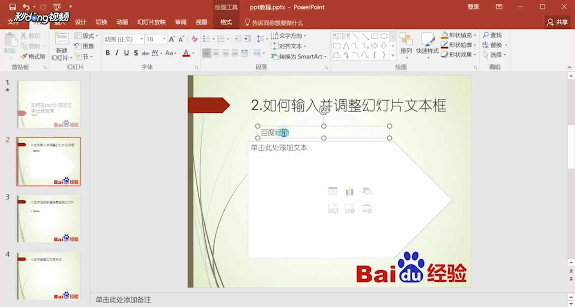
Task: Justify text alignment
Action: pos(235,53)
